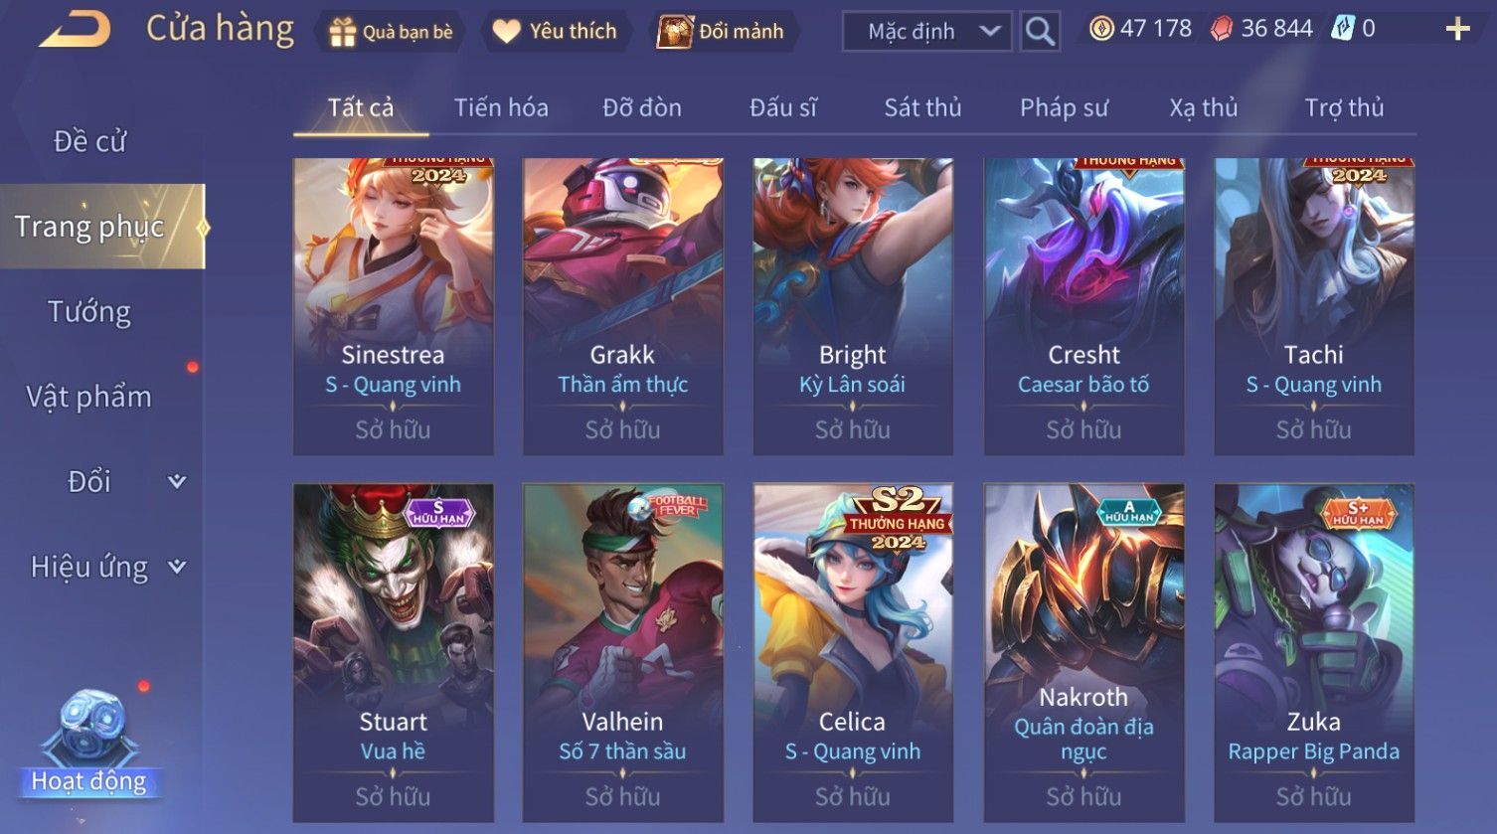The height and width of the screenshot is (834, 1497).
Task: Select the Trợ thủ tab
Action: (x=1344, y=107)
